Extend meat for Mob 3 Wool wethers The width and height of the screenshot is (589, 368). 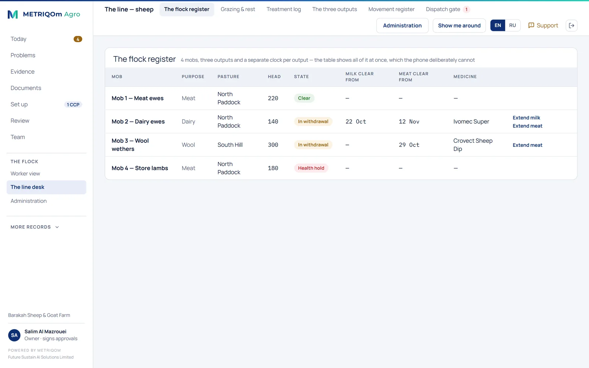click(x=528, y=145)
